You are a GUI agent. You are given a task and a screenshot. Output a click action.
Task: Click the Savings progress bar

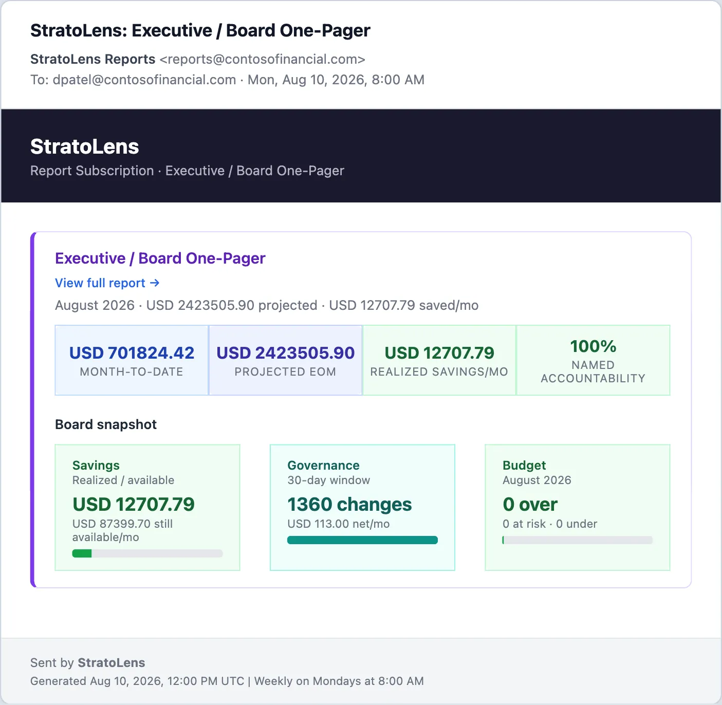point(147,553)
